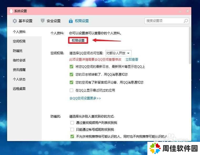Image resolution: width=200 pixels, height=155 pixels.
Task: Click the 此项设置详情需要去QQ空间查看修改 red notice
Action: pos(95,59)
